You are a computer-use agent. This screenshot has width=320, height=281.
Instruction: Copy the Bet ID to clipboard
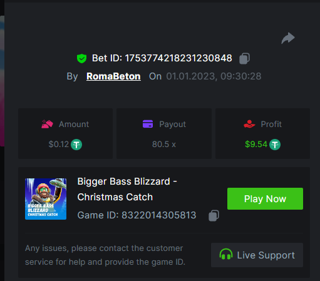tap(244, 58)
